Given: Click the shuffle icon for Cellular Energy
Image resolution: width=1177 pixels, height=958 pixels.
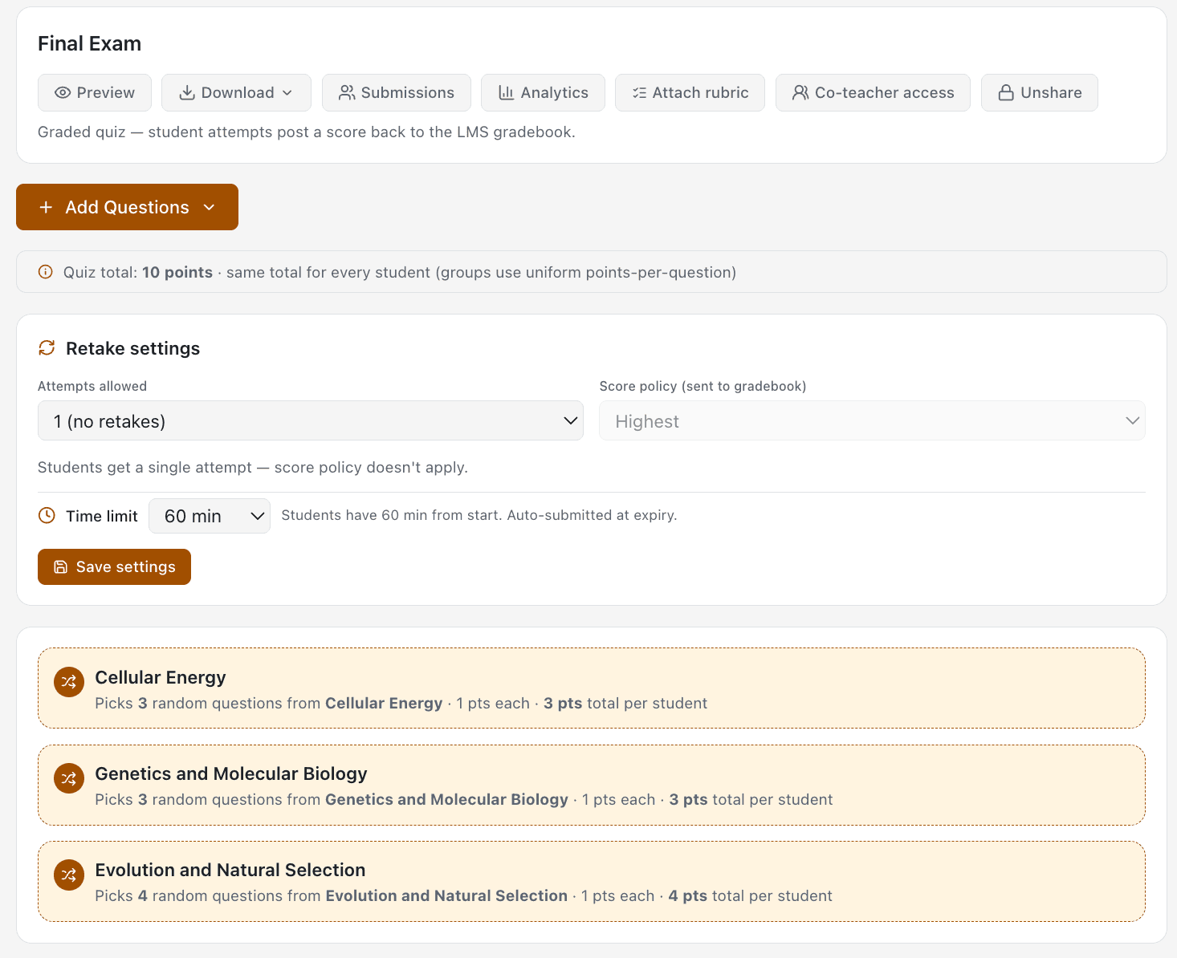Looking at the screenshot, I should click(x=69, y=682).
